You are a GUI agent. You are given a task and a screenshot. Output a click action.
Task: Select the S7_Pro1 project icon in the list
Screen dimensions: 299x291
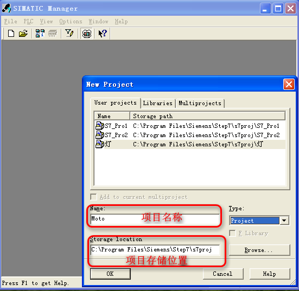99,126
